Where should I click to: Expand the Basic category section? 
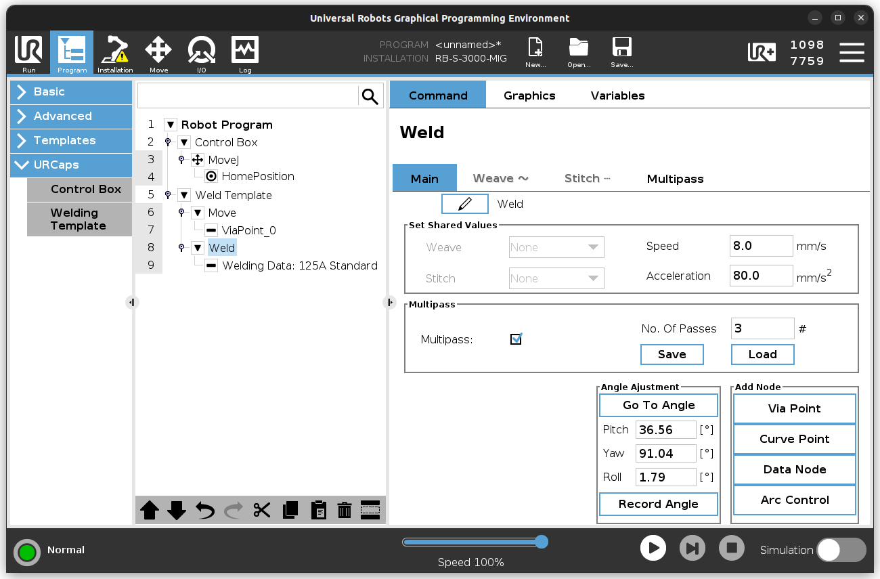[71, 92]
